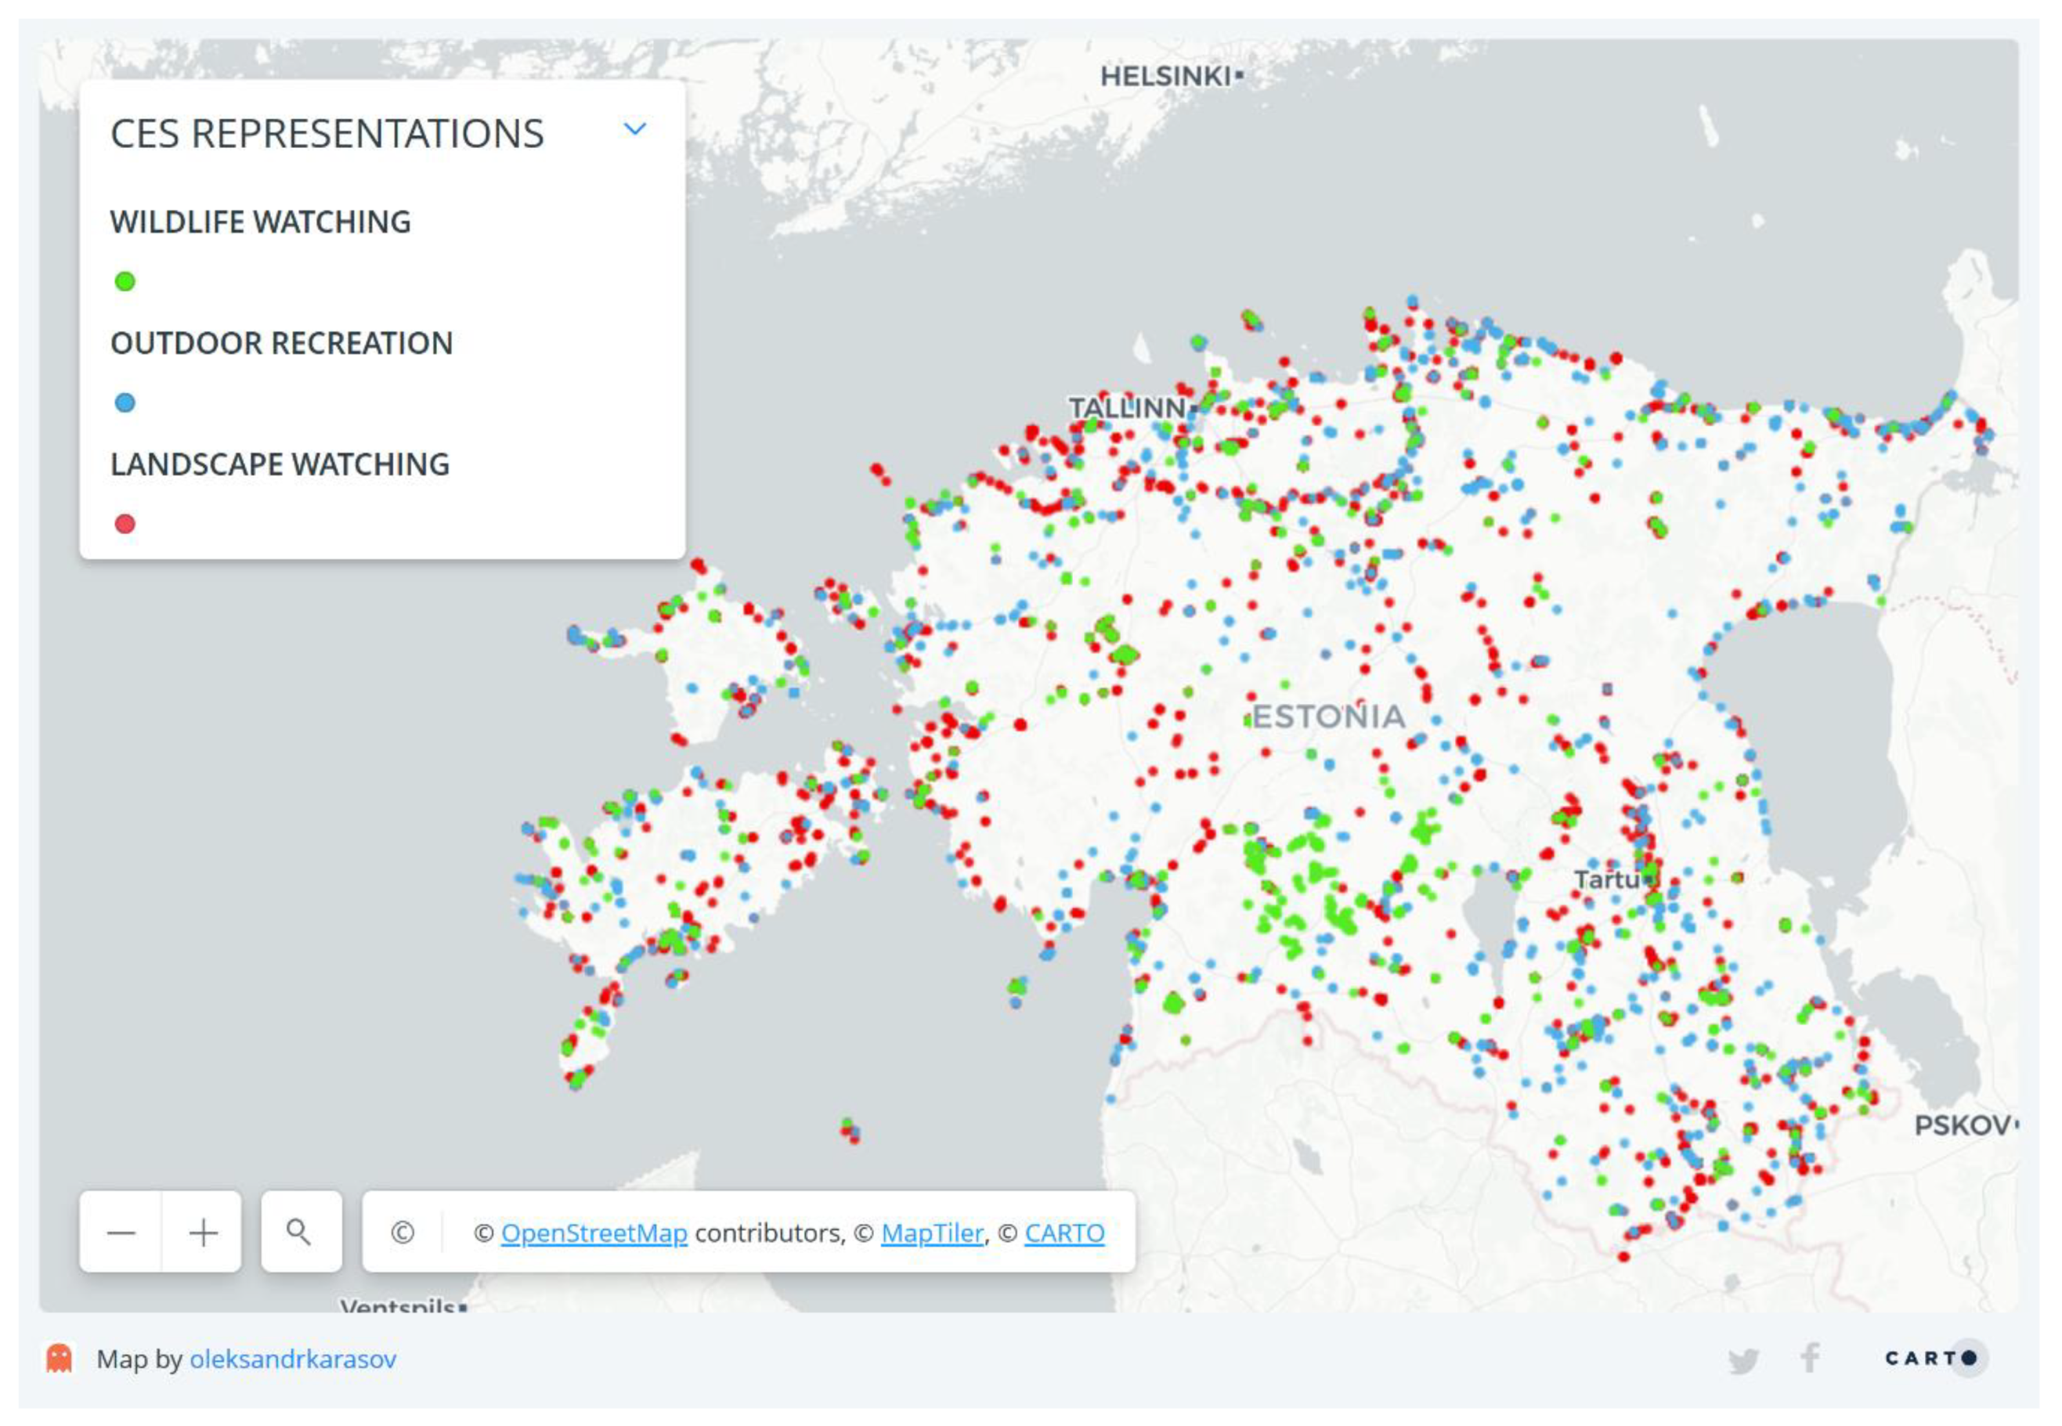
Task: Share the map on Twitter
Action: pos(1742,1360)
